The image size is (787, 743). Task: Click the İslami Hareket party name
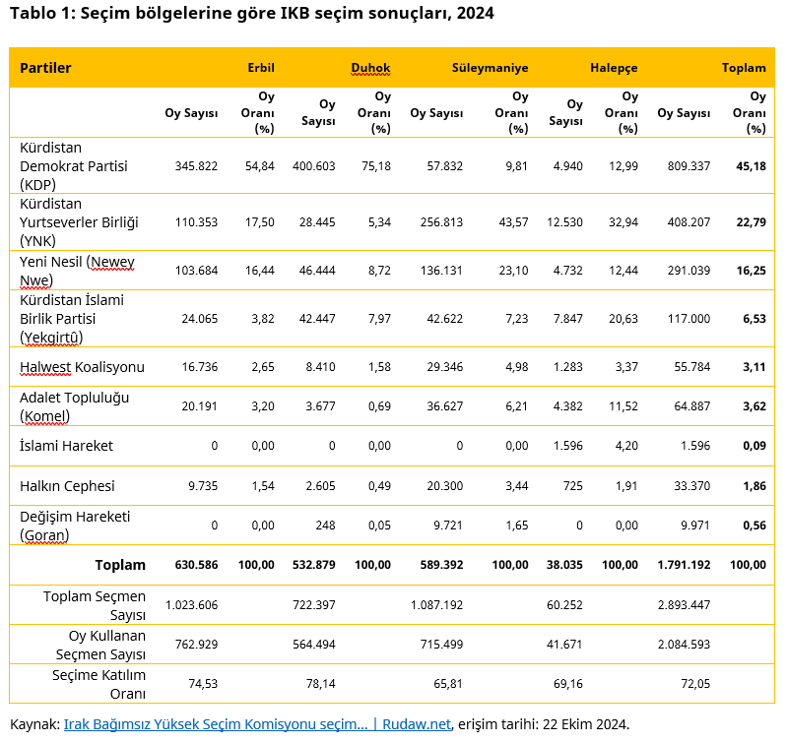66,446
